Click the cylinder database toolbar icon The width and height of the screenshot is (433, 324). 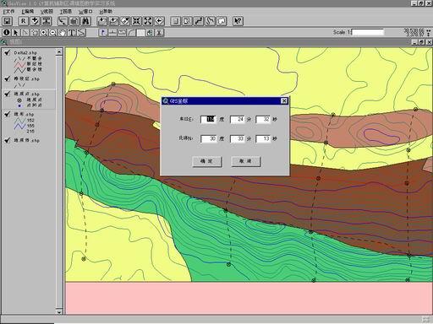[x=74, y=21]
